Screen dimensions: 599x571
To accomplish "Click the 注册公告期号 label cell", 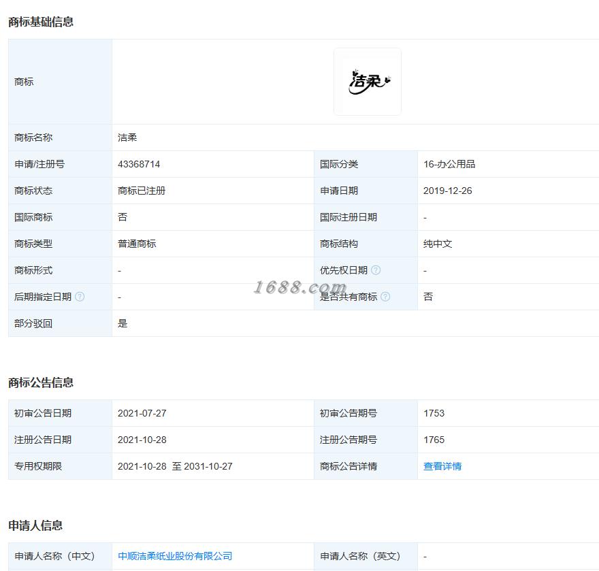I will (366, 440).
